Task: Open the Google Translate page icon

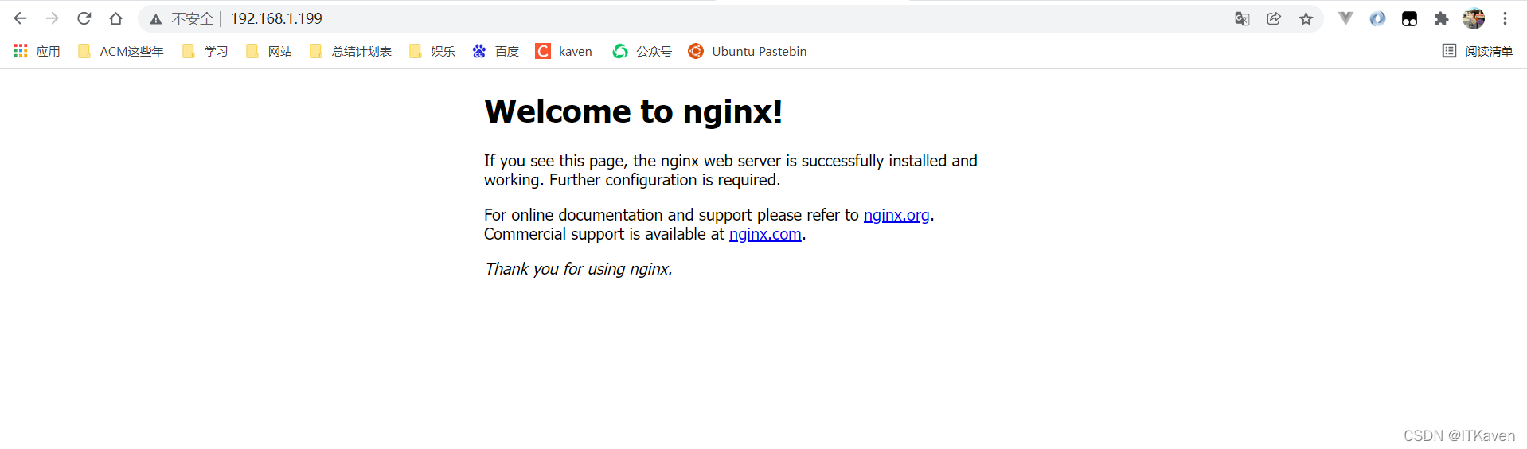Action: (x=1242, y=18)
